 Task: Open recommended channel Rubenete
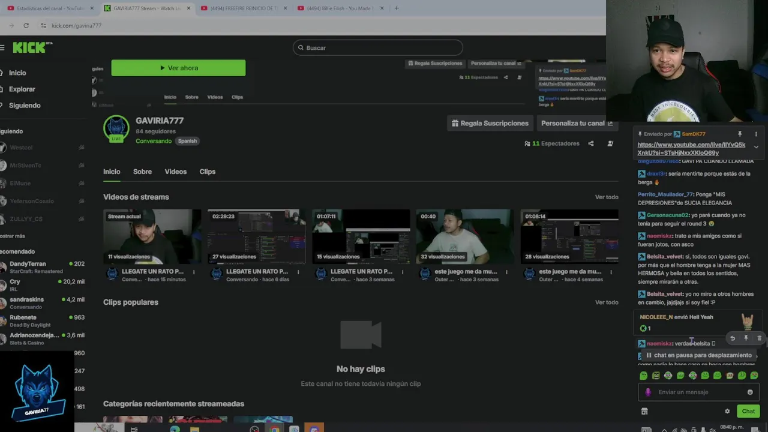42,320
